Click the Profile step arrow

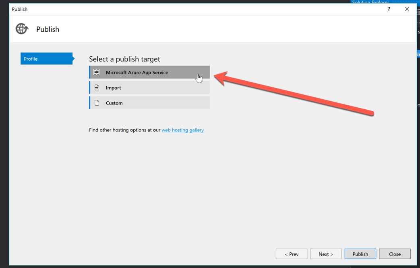(73, 58)
